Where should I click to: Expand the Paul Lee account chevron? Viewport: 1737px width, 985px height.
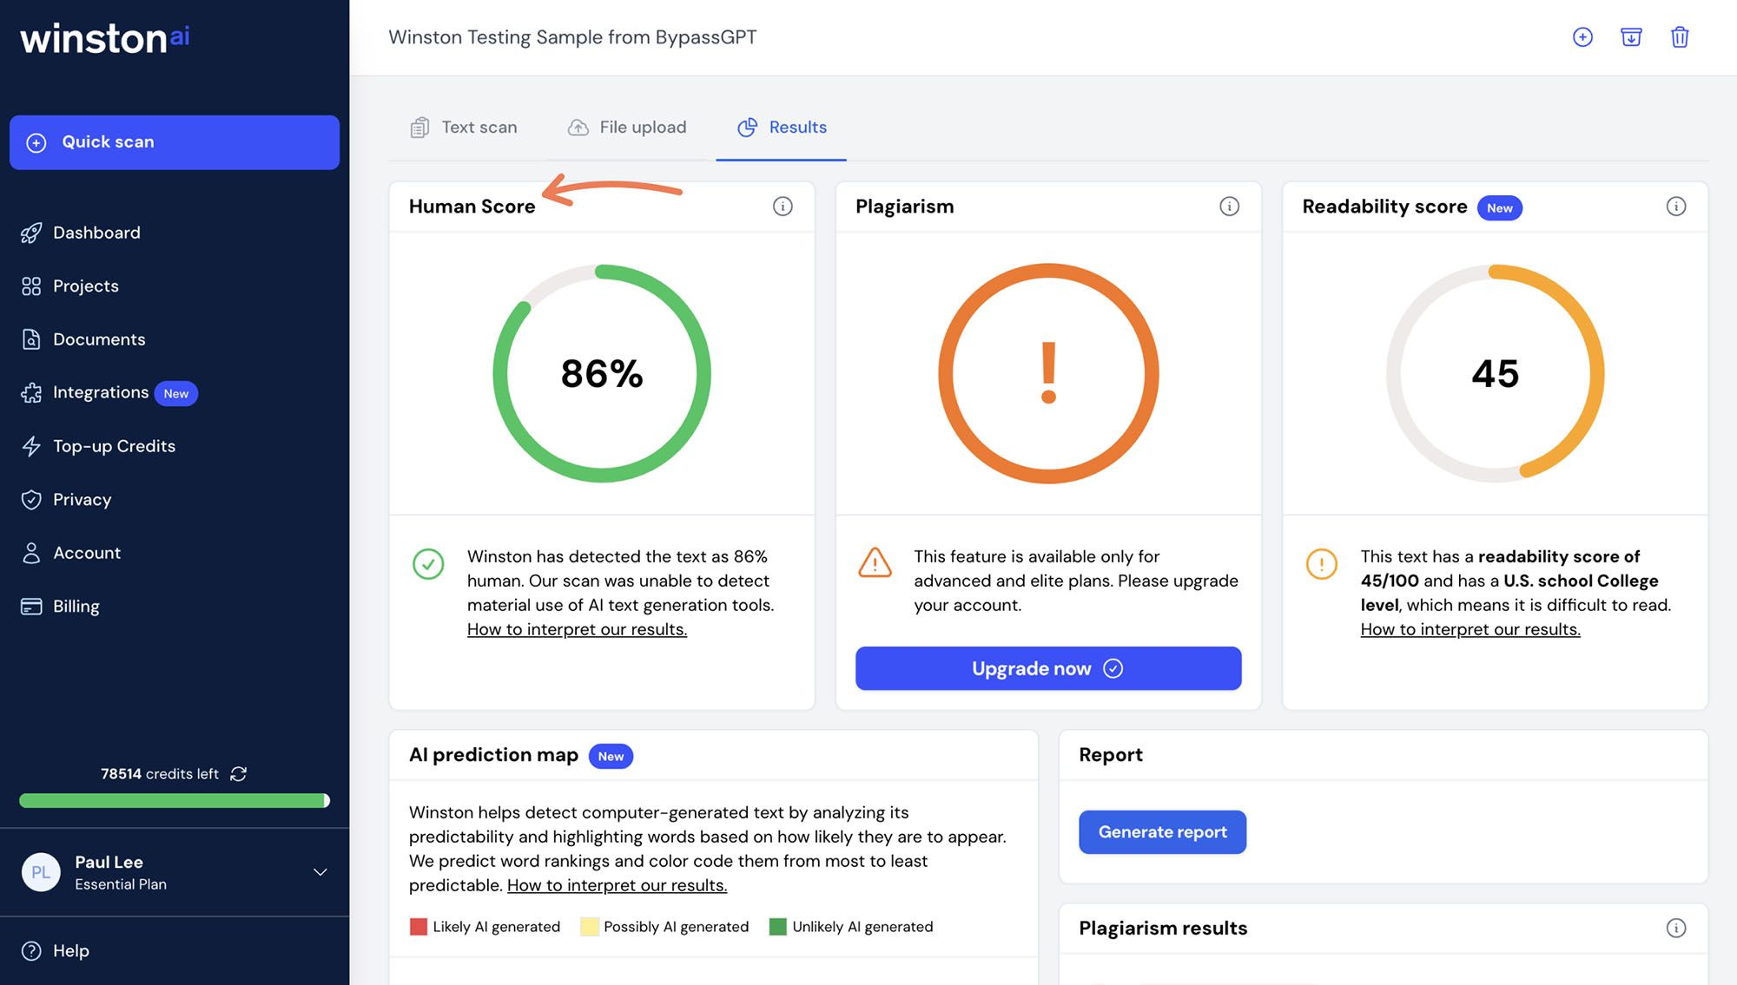320,872
